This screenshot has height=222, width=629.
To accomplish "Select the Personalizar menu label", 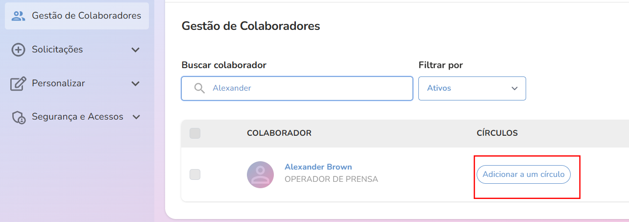I will pos(58,83).
